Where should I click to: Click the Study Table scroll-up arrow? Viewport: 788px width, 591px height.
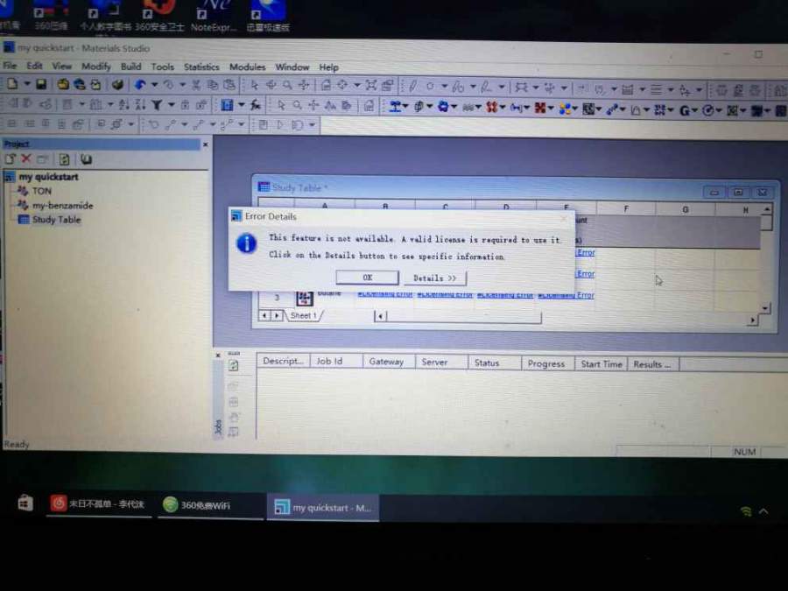coord(766,208)
